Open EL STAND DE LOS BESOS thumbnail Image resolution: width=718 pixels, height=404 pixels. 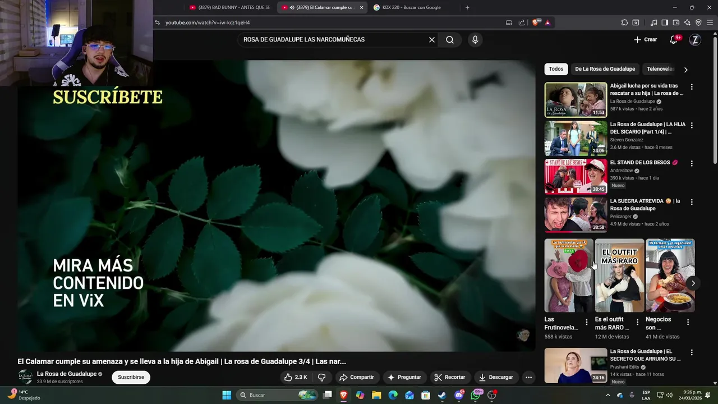pos(576,176)
